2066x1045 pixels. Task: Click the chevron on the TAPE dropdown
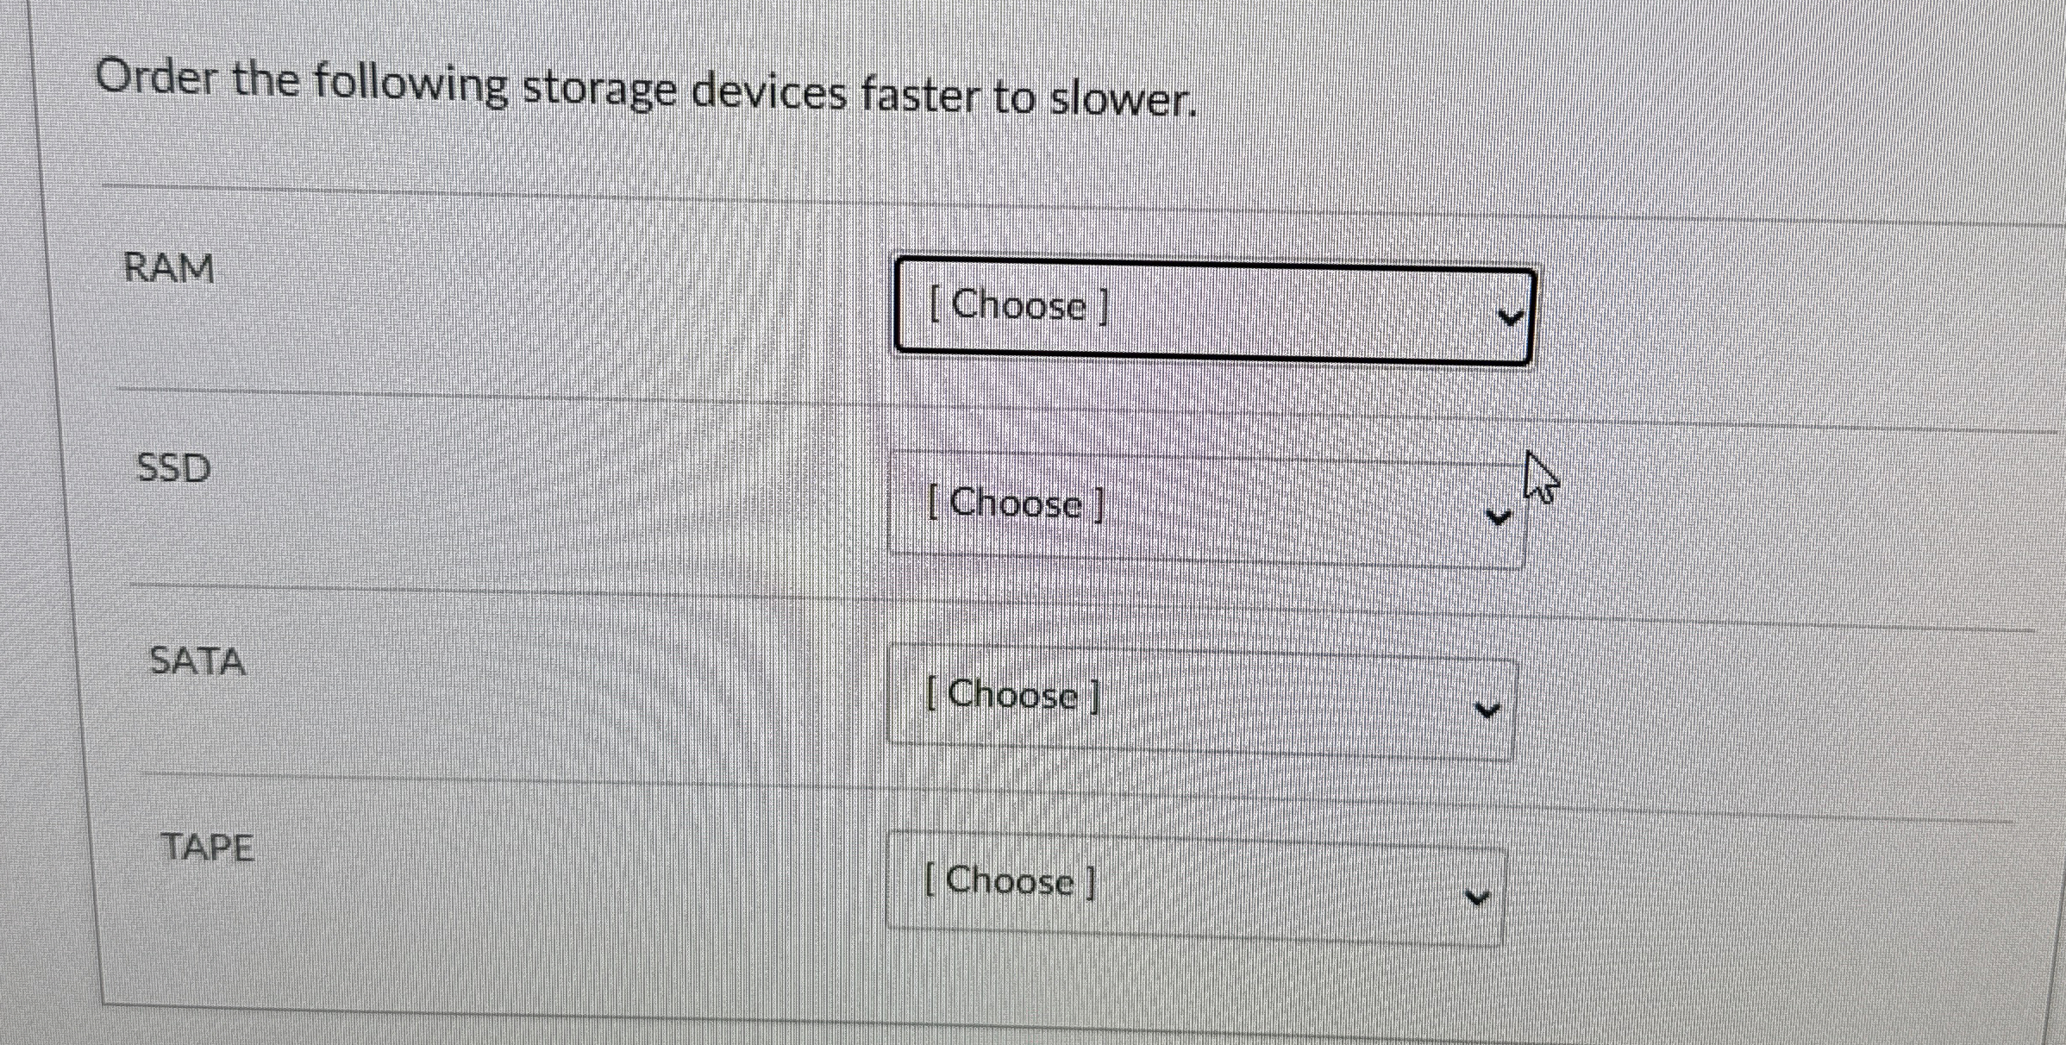click(x=1476, y=897)
